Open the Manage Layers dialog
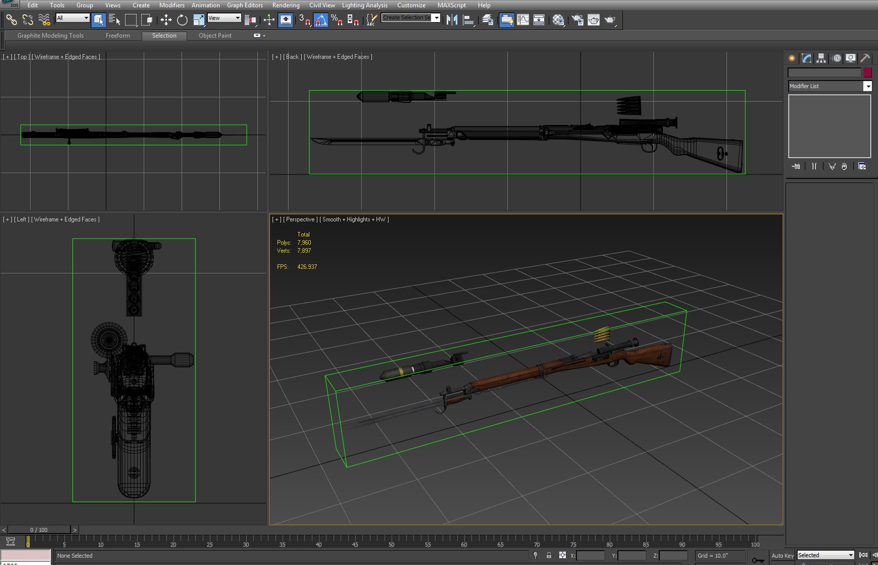Screen dimensions: 878x565 (488, 20)
